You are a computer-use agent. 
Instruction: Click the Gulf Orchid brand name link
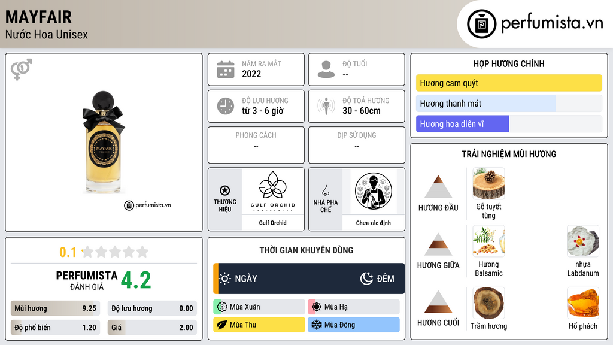tap(273, 223)
